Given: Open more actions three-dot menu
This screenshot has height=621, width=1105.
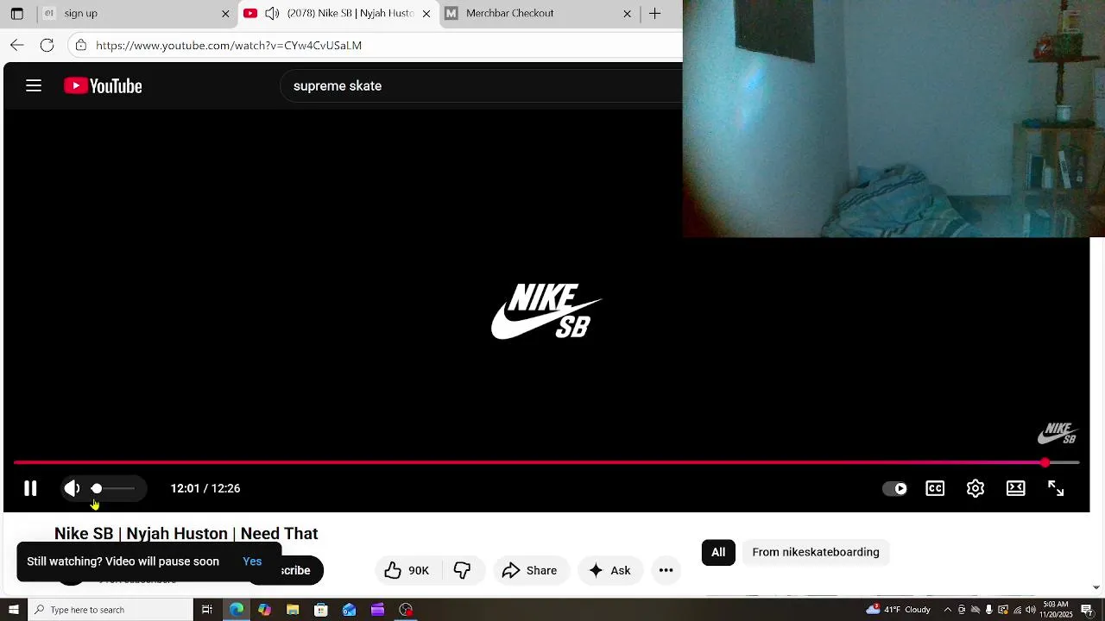Looking at the screenshot, I should click(666, 570).
